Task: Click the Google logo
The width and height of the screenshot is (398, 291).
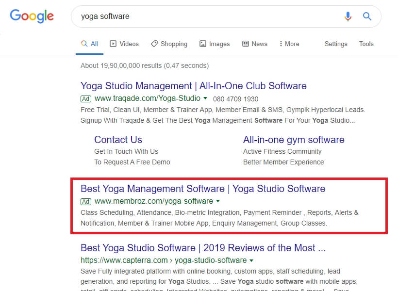Action: tap(32, 16)
